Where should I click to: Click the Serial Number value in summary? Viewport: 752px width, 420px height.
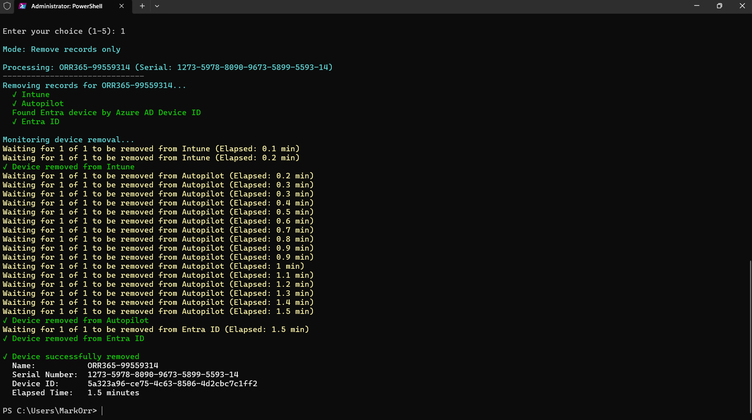tap(163, 375)
